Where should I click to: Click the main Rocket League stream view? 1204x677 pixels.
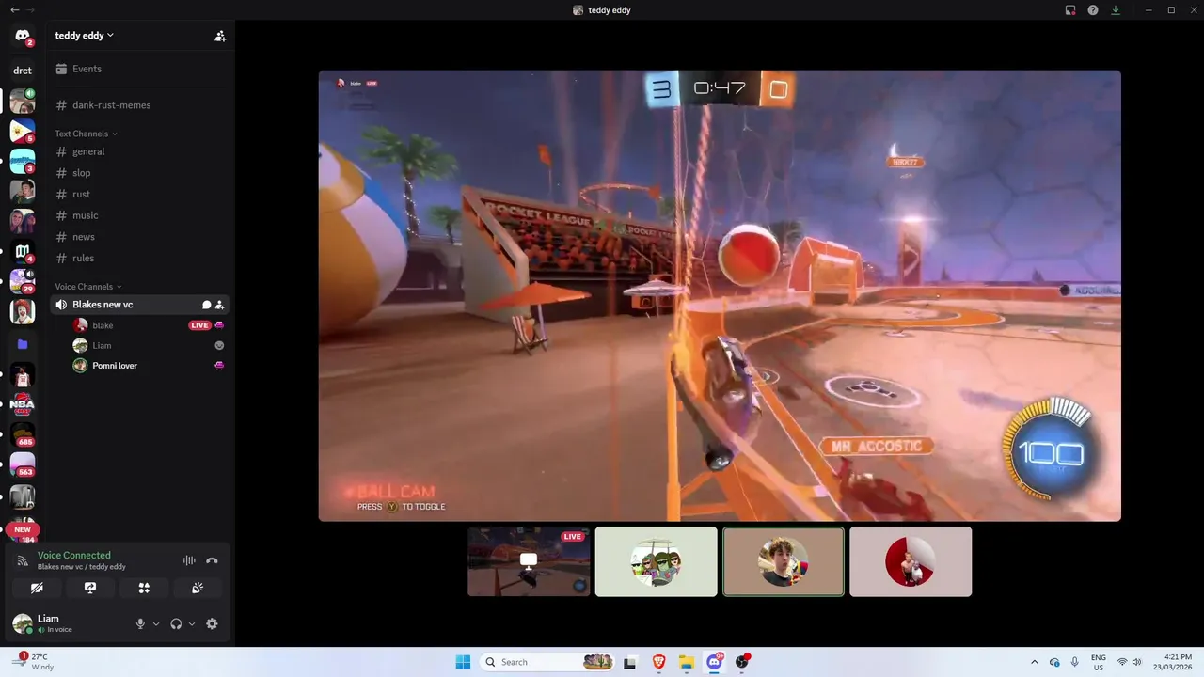(x=720, y=295)
